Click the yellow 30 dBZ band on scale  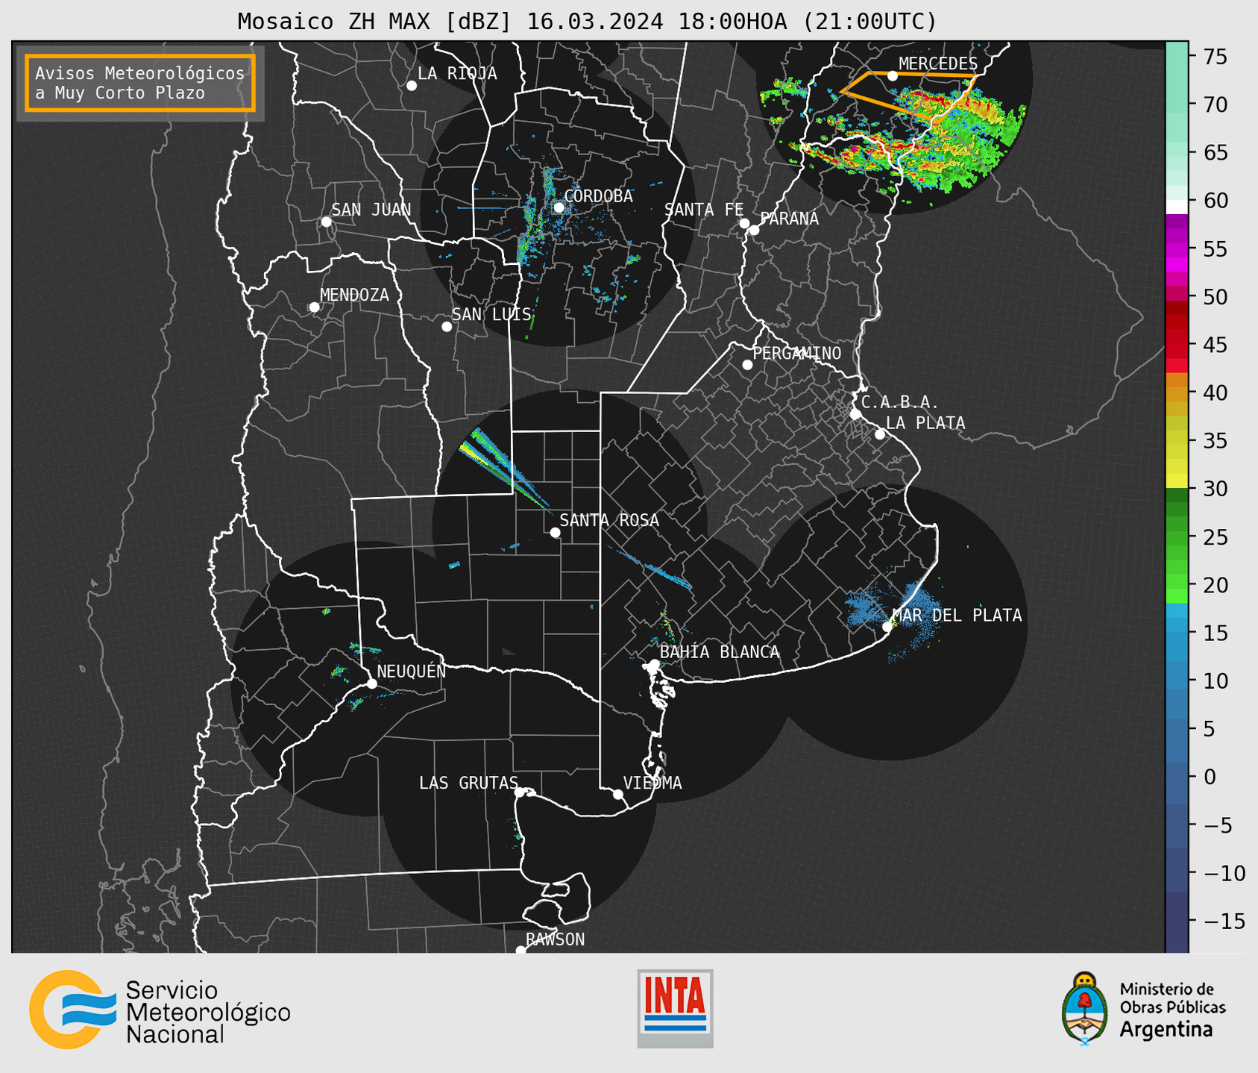coord(1177,481)
